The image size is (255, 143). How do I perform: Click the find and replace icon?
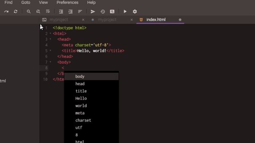(38, 12)
